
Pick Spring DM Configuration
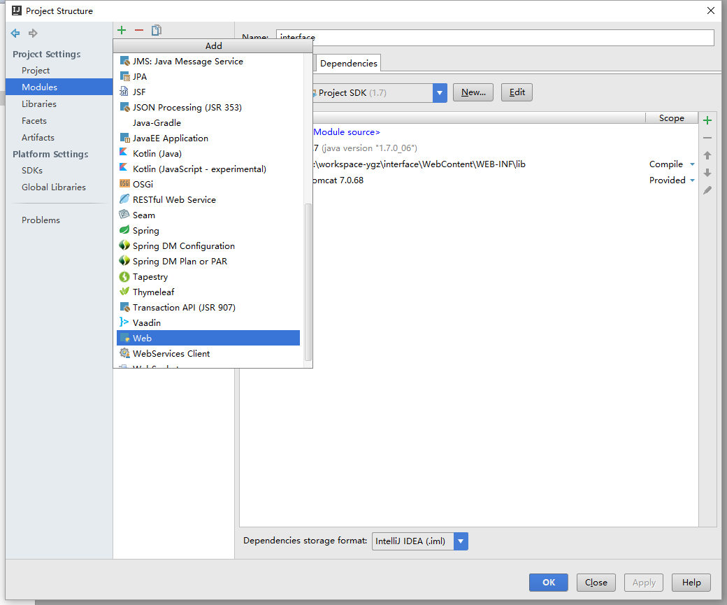coord(208,246)
